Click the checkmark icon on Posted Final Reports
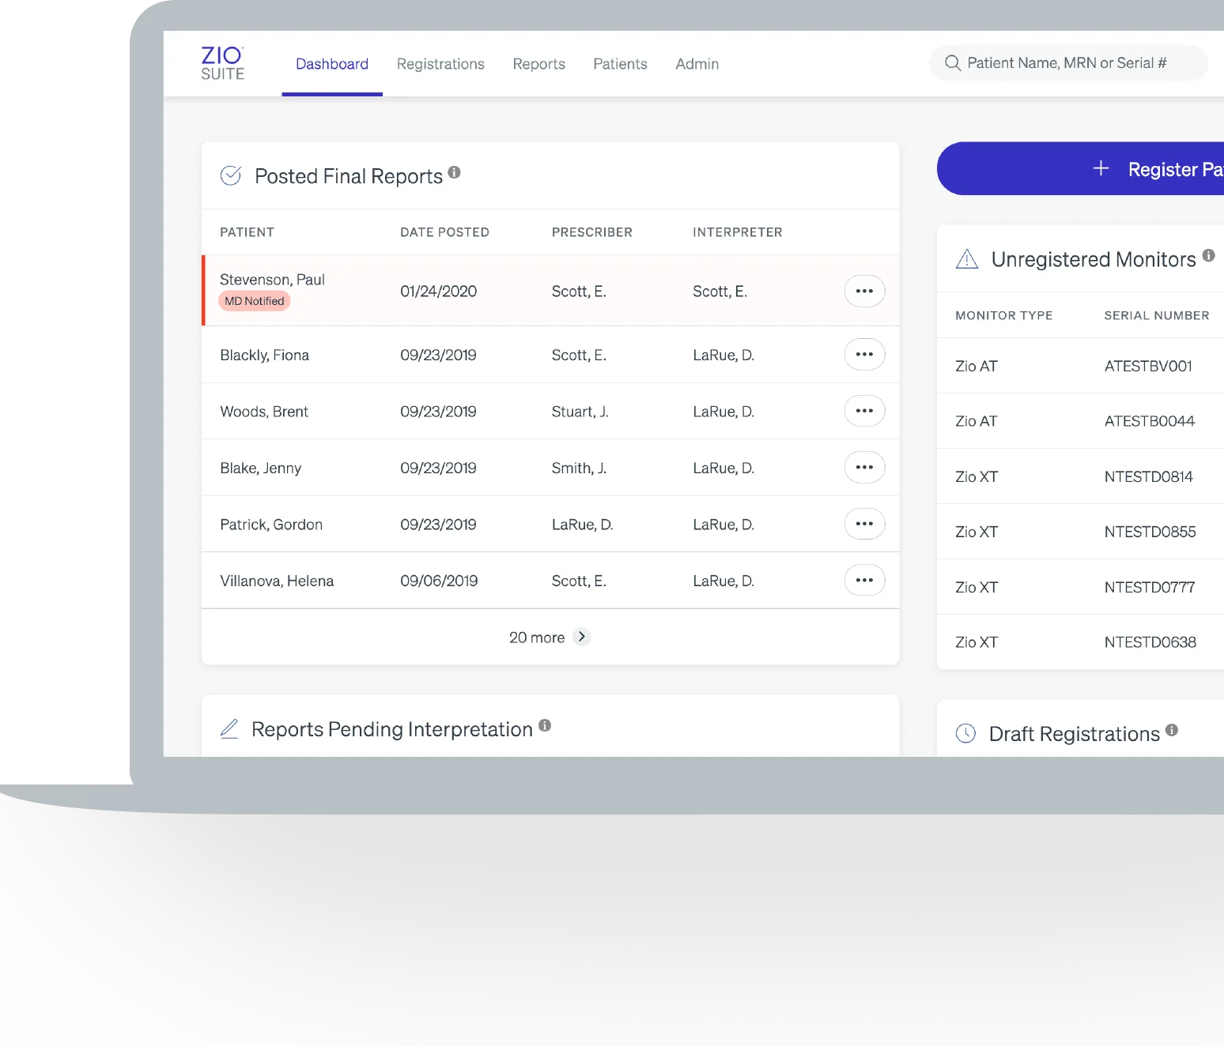1224x1046 pixels. tap(230, 175)
